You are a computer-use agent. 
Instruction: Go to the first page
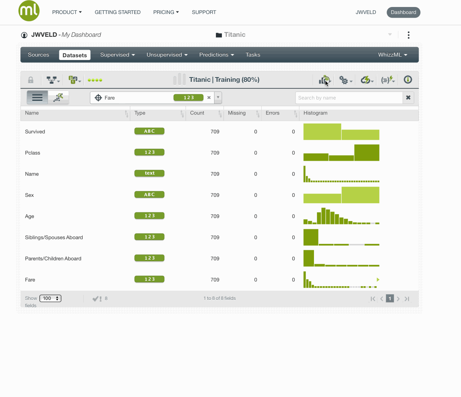[373, 299]
